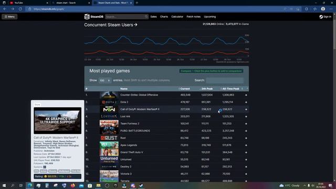Click the browser Back arrow
Viewport: 336px width, 189px height.
point(5,9)
